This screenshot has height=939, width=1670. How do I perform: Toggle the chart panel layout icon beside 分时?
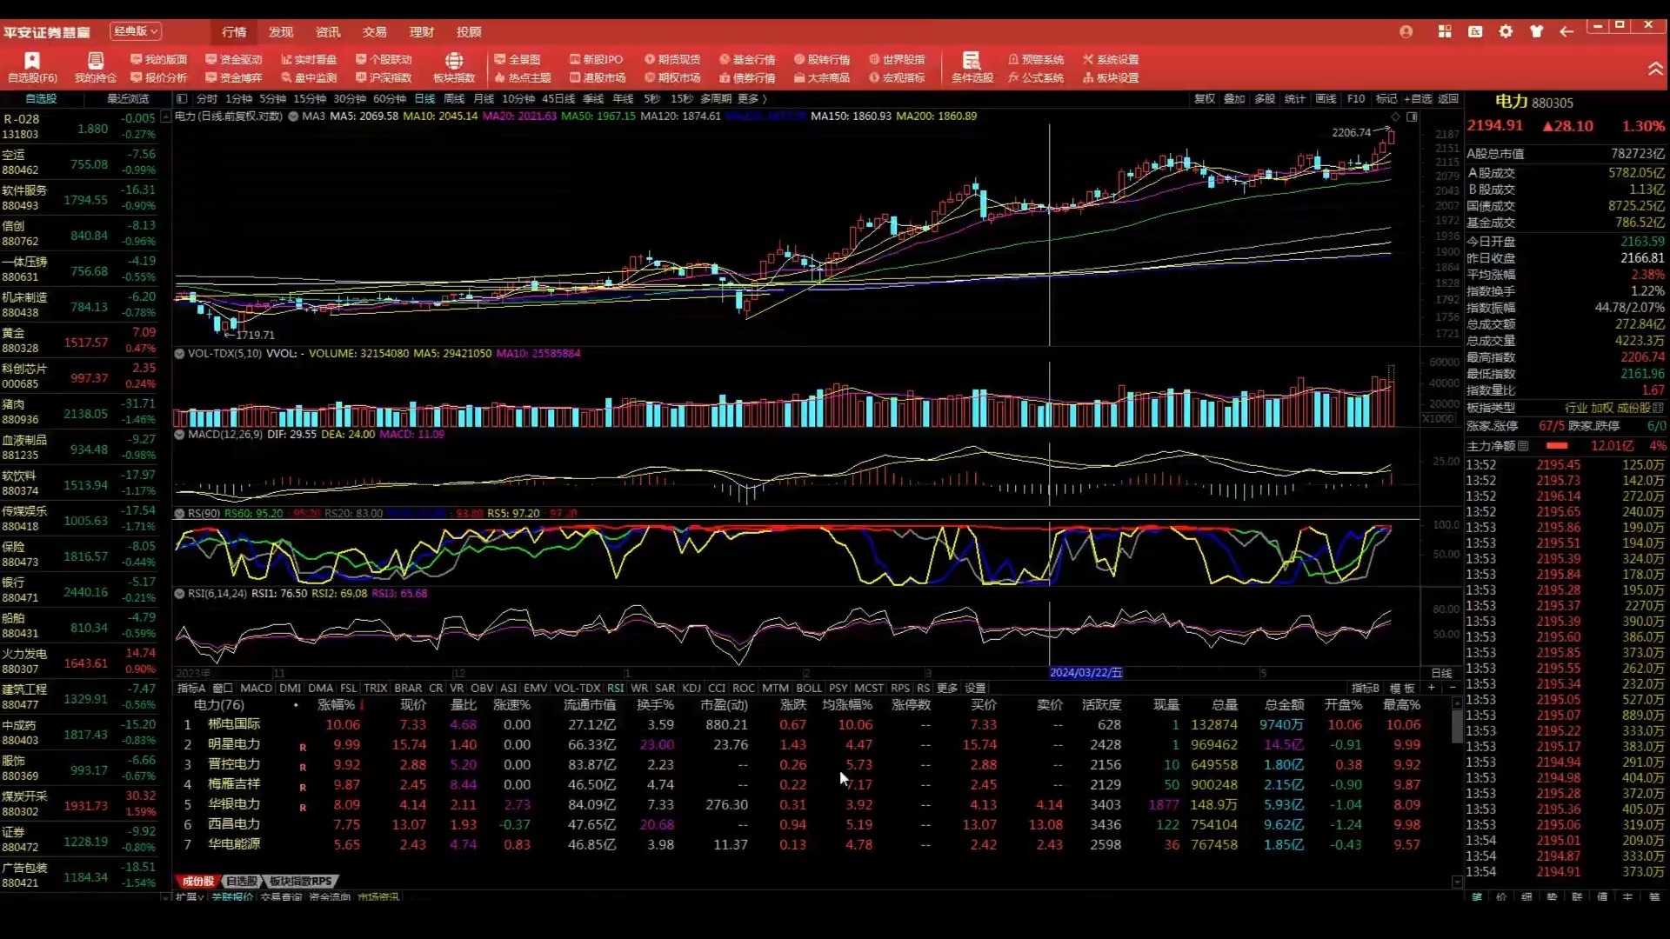point(182,98)
